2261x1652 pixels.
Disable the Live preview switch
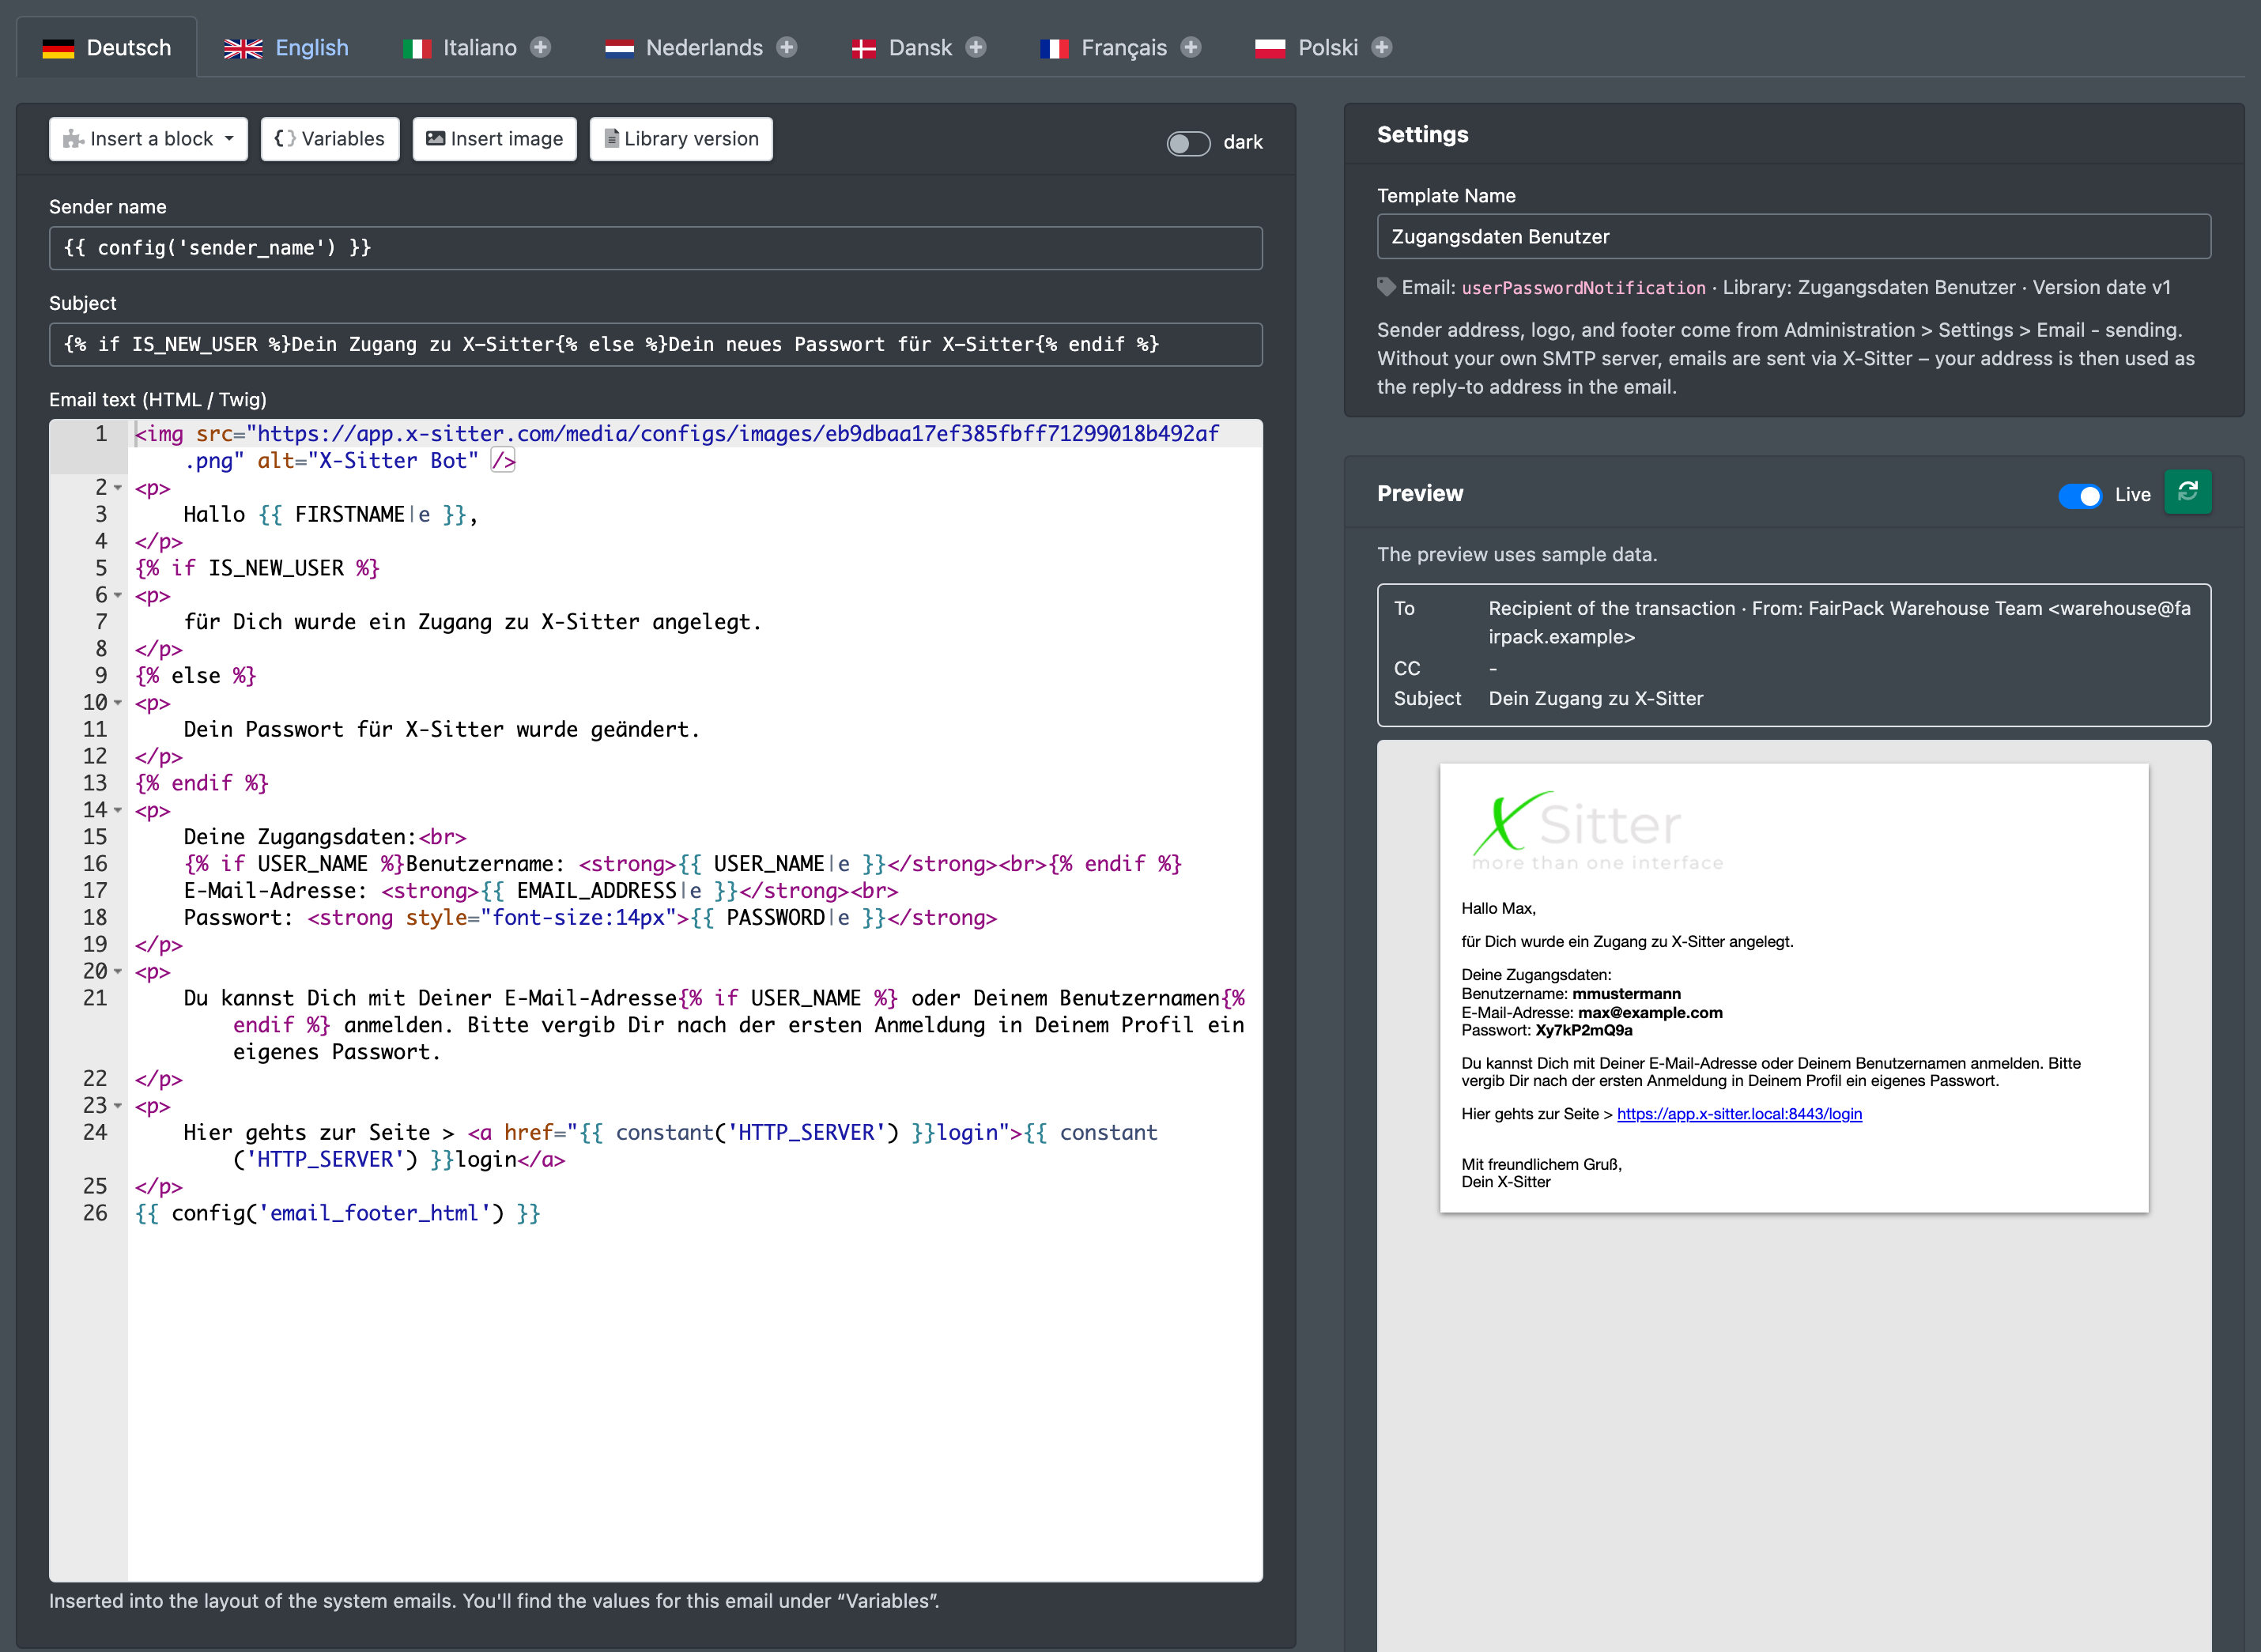(x=2079, y=495)
